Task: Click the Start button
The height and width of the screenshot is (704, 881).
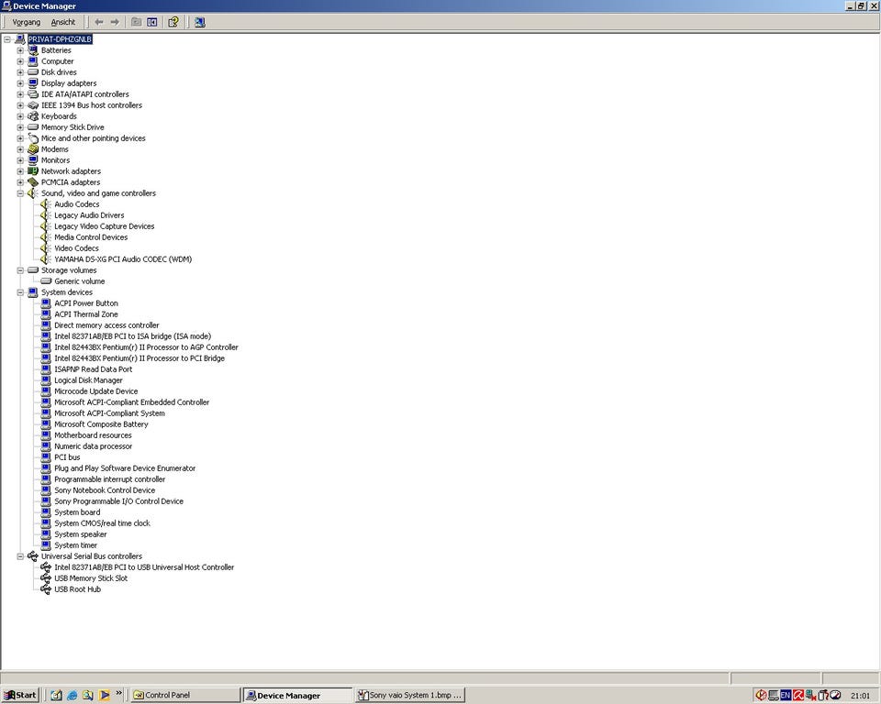Action: point(20,695)
